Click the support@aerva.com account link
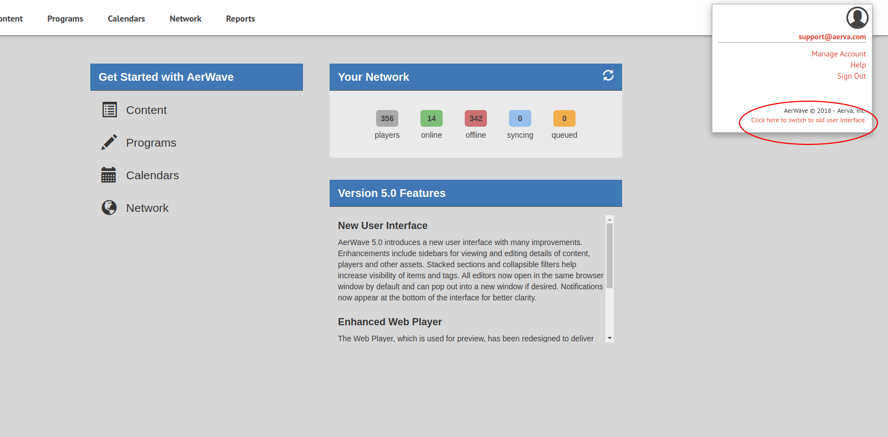The image size is (888, 437). click(832, 37)
